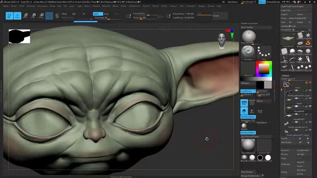Open the Texture Off selector
Image resolution: width=317 pixels, height=178 pixels.
pyautogui.click(x=264, y=146)
